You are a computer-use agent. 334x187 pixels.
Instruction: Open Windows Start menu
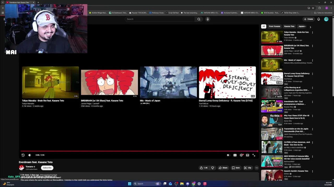pyautogui.click(x=130, y=184)
